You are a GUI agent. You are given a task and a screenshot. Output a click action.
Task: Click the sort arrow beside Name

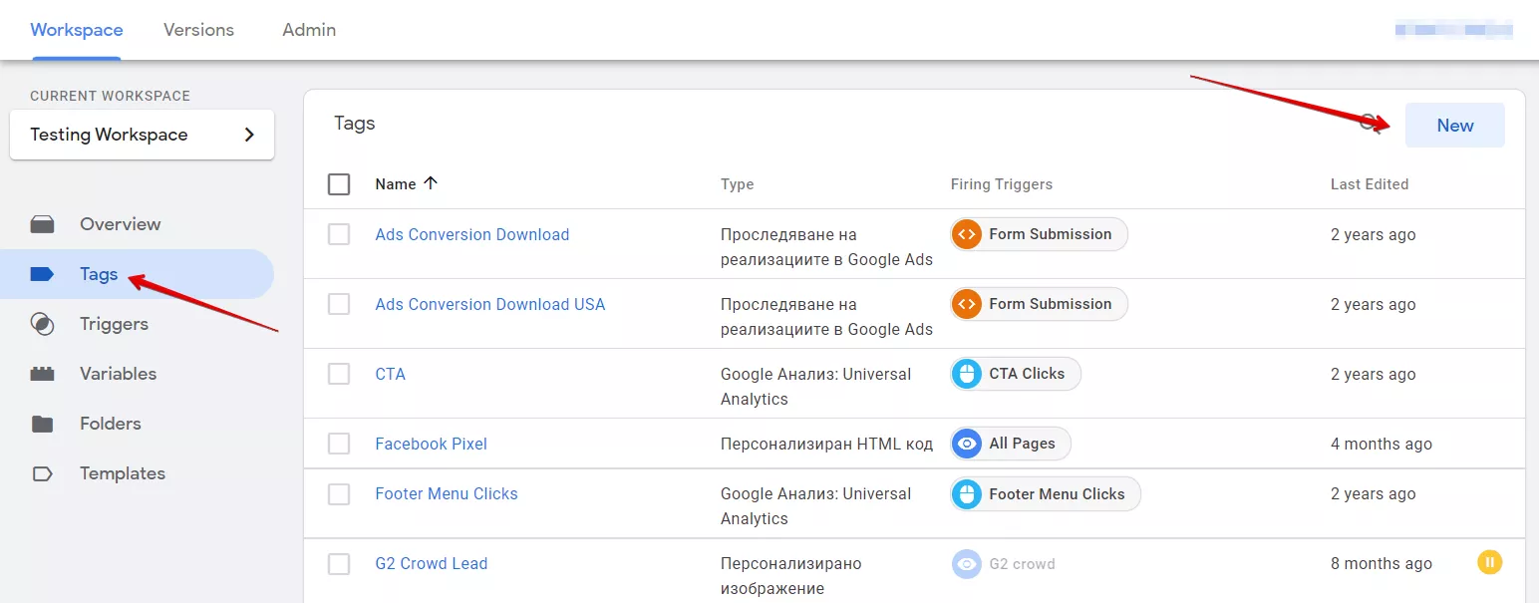point(431,183)
